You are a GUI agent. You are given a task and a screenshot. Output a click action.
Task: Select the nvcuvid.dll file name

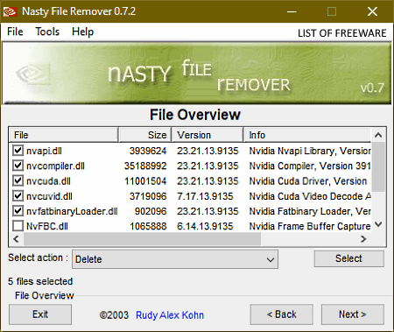click(49, 196)
